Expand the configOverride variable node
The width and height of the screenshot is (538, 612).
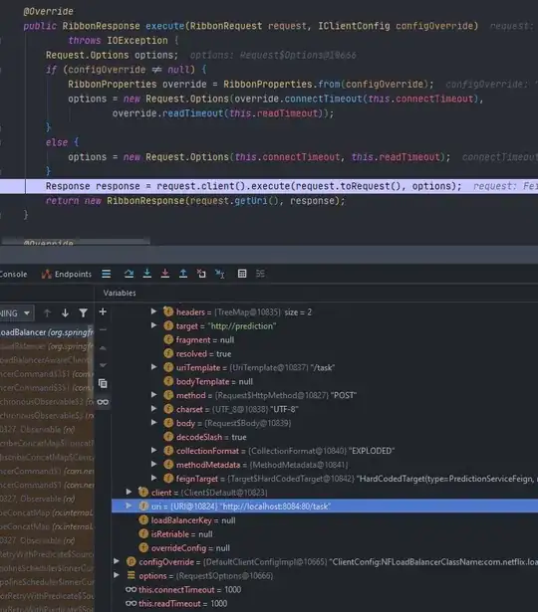(117, 561)
